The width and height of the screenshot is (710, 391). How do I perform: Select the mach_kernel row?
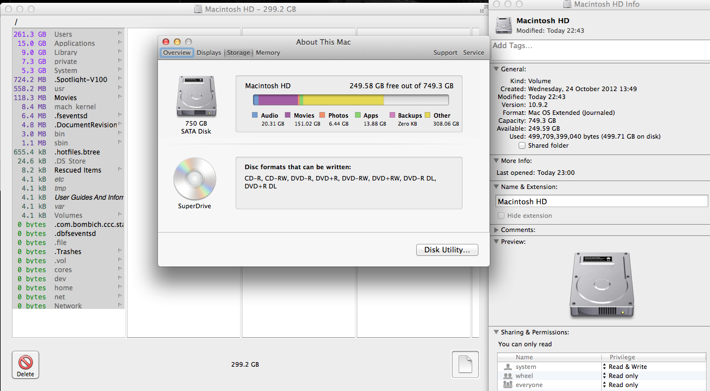click(x=69, y=106)
